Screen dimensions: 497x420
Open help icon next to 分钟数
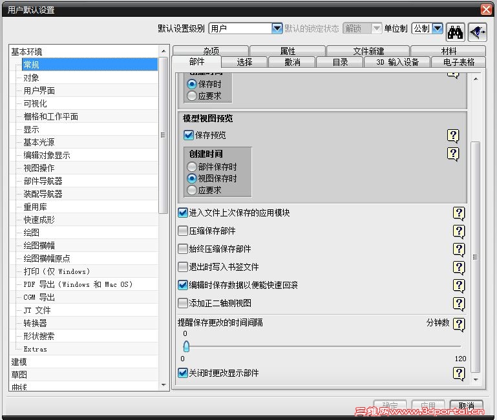point(459,324)
